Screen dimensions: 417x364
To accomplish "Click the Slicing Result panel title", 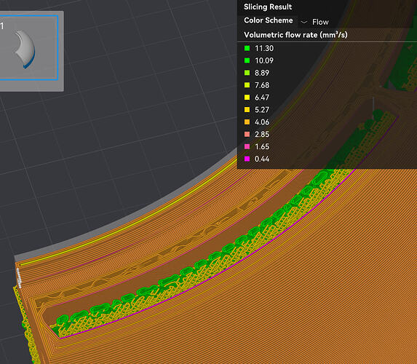I will (x=268, y=7).
